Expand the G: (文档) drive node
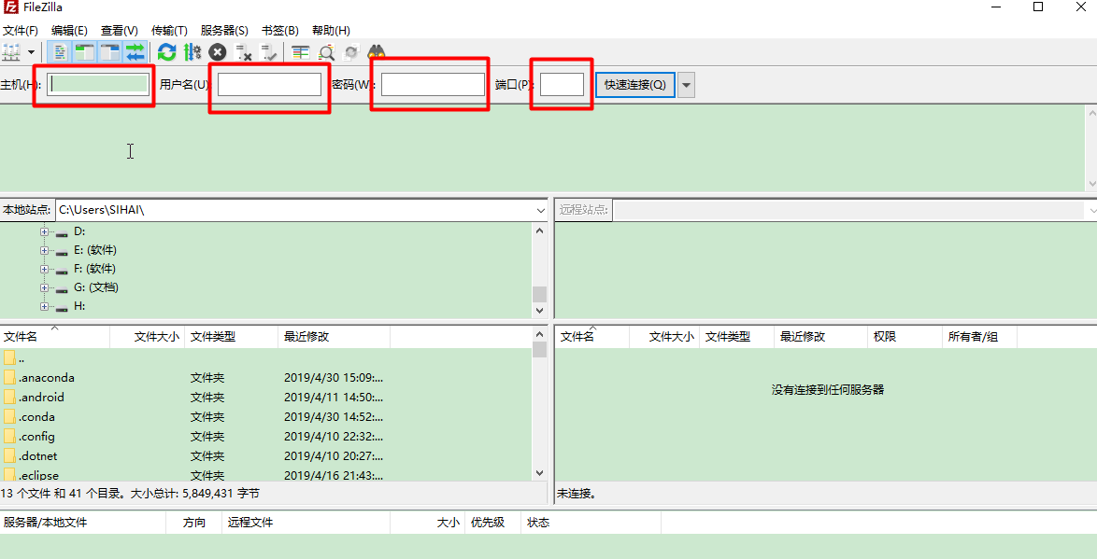1097x559 pixels. pos(44,287)
